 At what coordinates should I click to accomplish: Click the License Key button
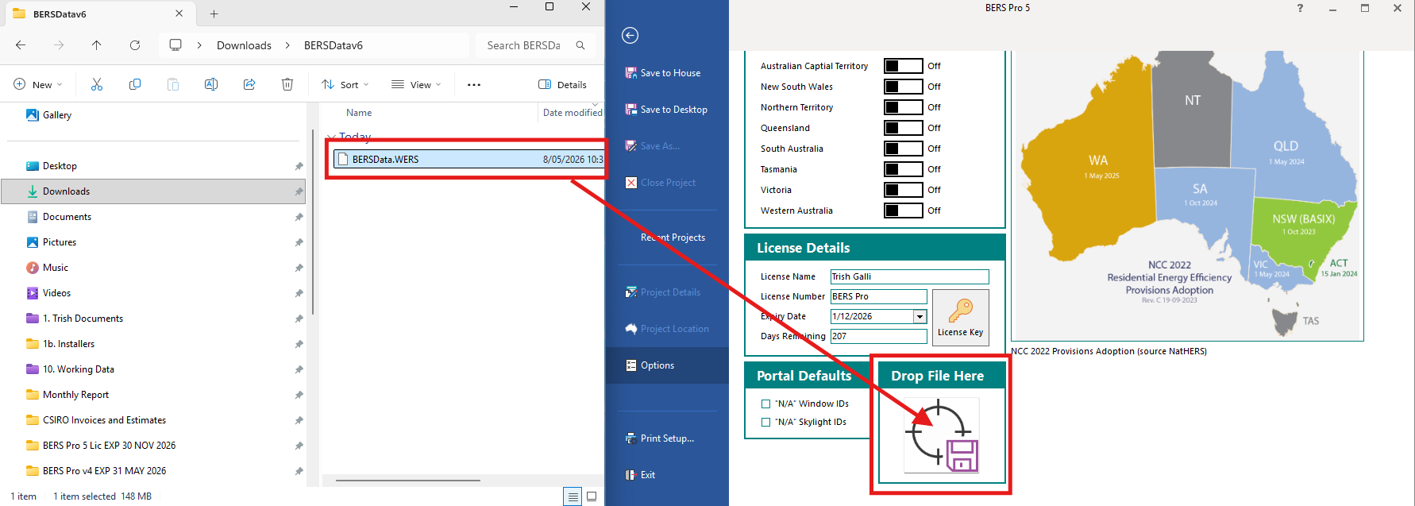(961, 318)
